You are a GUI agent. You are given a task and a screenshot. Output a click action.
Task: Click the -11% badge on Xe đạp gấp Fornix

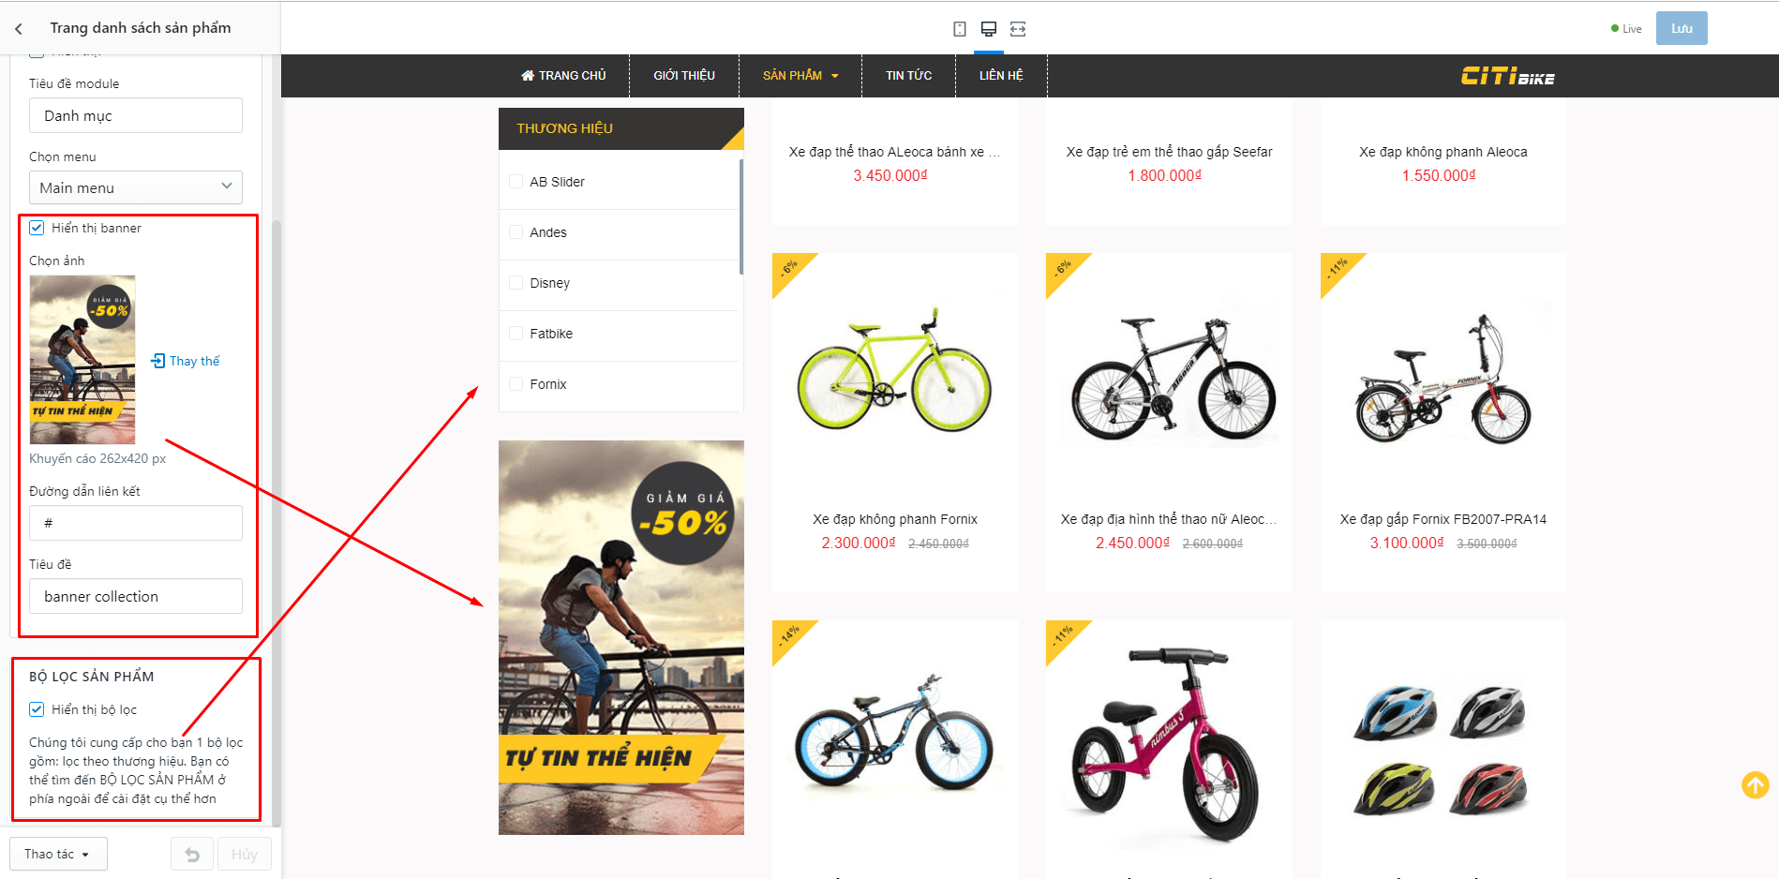coord(1337,269)
